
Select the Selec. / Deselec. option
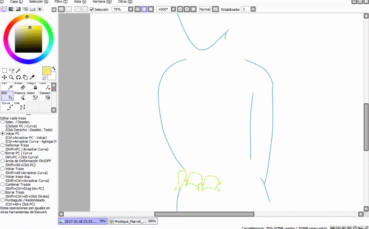click(3, 122)
